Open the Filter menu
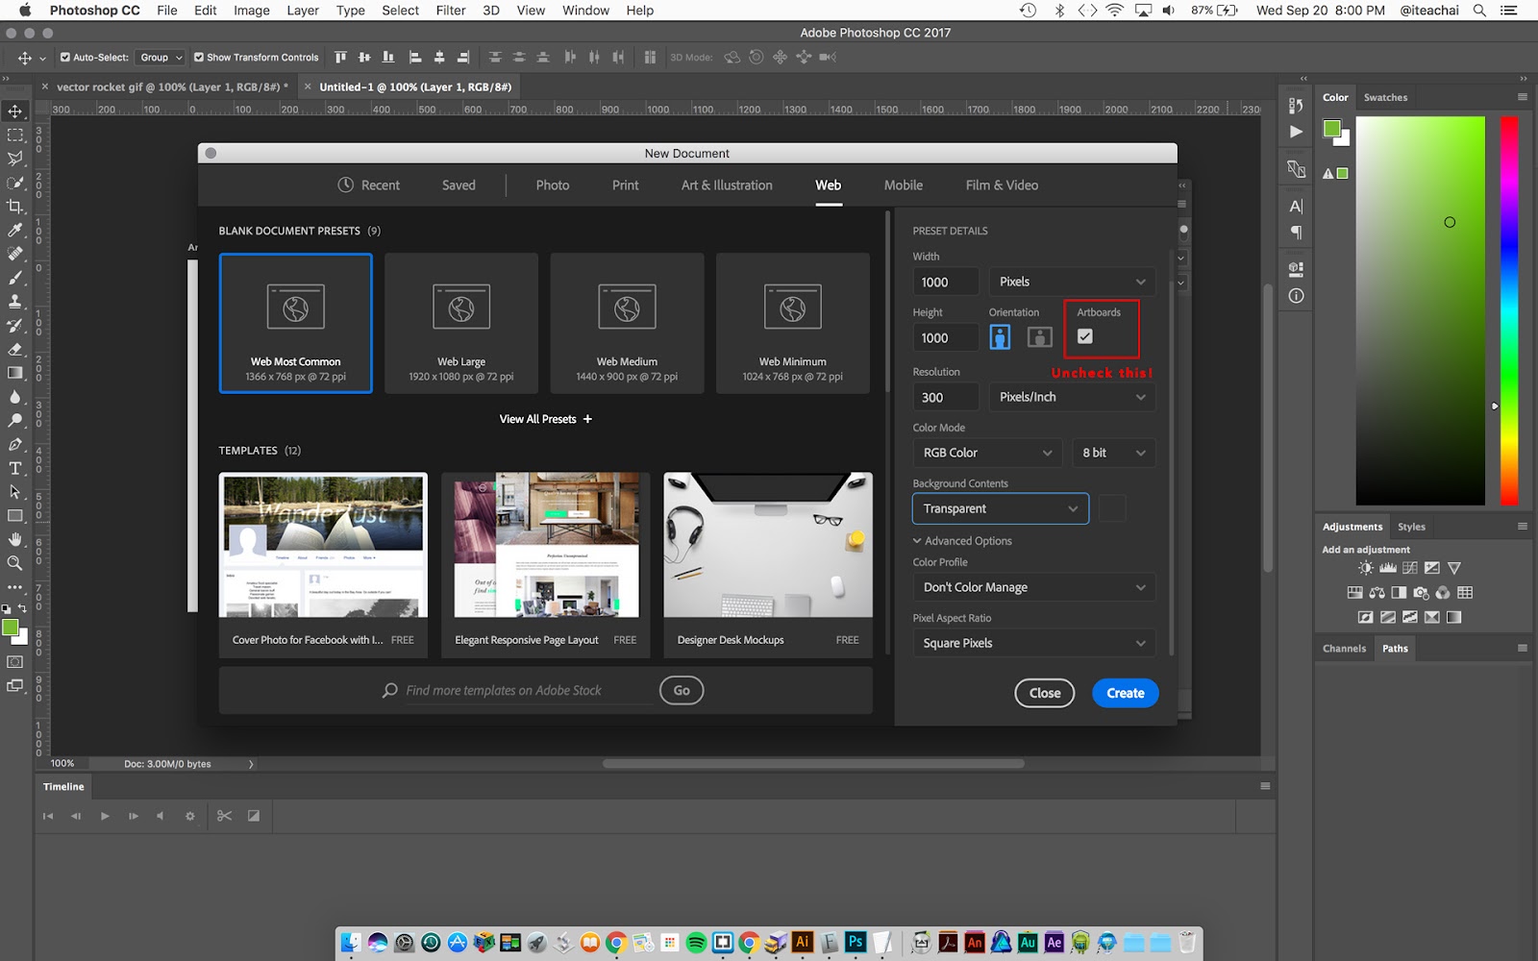 (450, 11)
